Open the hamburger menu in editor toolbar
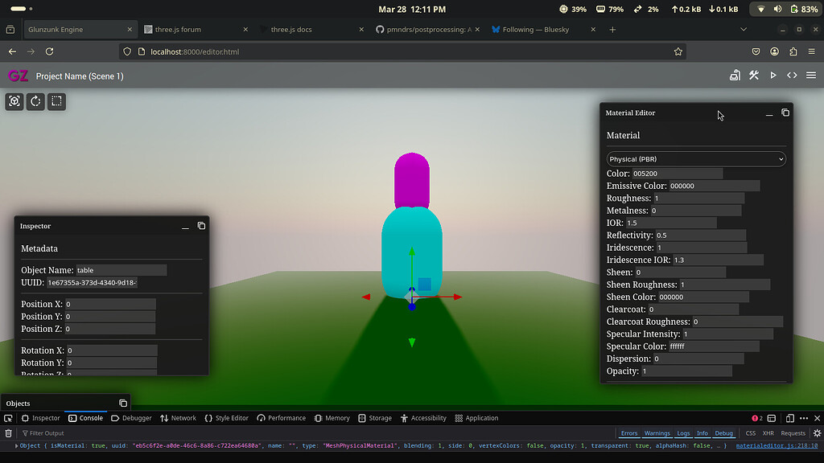 tap(811, 74)
